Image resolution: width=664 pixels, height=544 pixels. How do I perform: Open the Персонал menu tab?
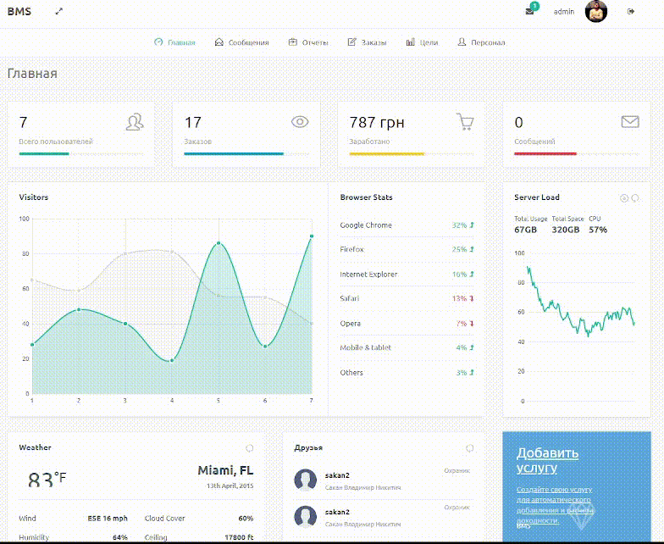click(481, 42)
